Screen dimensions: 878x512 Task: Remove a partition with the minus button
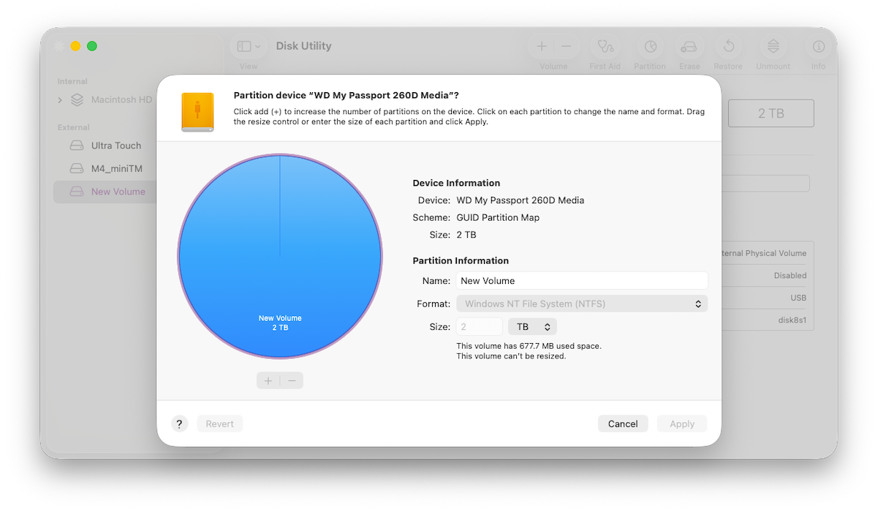291,380
